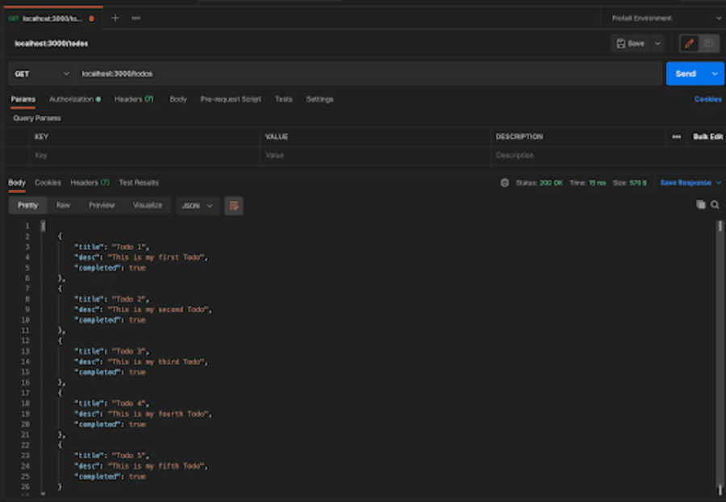Viewport: 726px width, 502px height.
Task: Open the Test Results response tab
Action: (139, 183)
